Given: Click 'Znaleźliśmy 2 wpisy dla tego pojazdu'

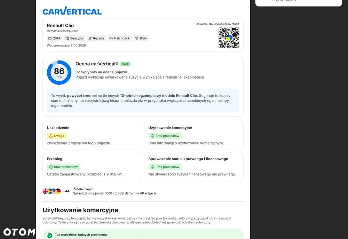Looking at the screenshot, I should [79, 143].
